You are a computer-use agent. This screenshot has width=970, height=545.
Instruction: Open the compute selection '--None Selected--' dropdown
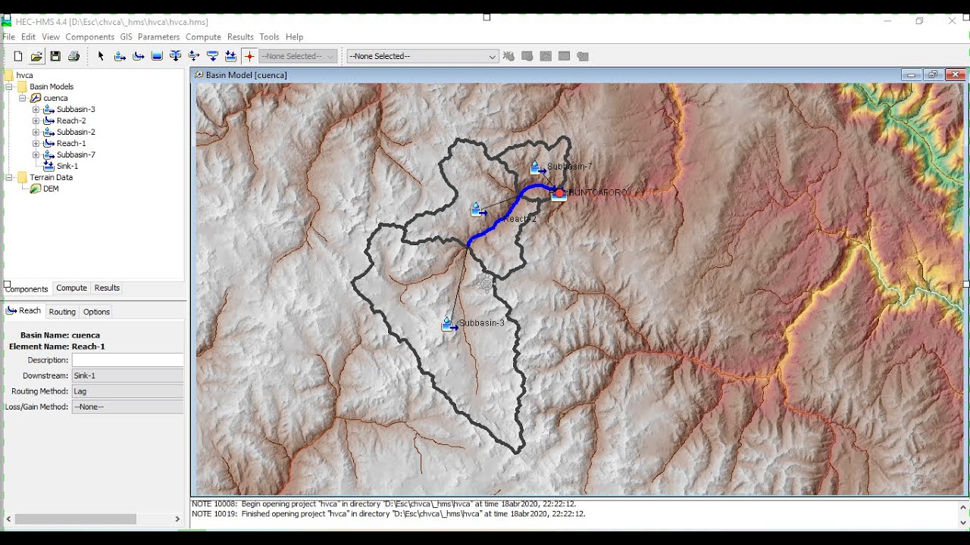(423, 56)
